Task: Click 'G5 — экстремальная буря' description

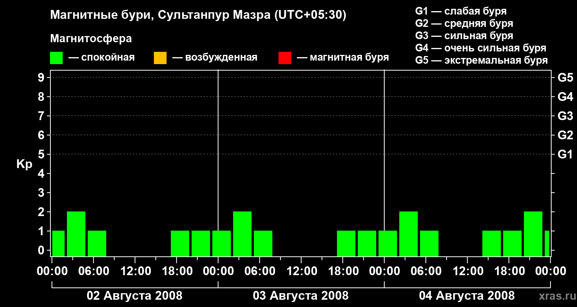Action: (482, 60)
